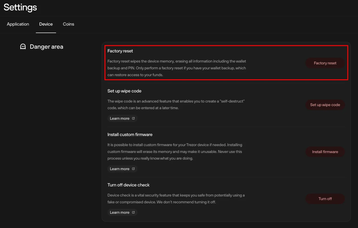Switch to the Application tab
The height and width of the screenshot is (228, 358).
coord(18,24)
